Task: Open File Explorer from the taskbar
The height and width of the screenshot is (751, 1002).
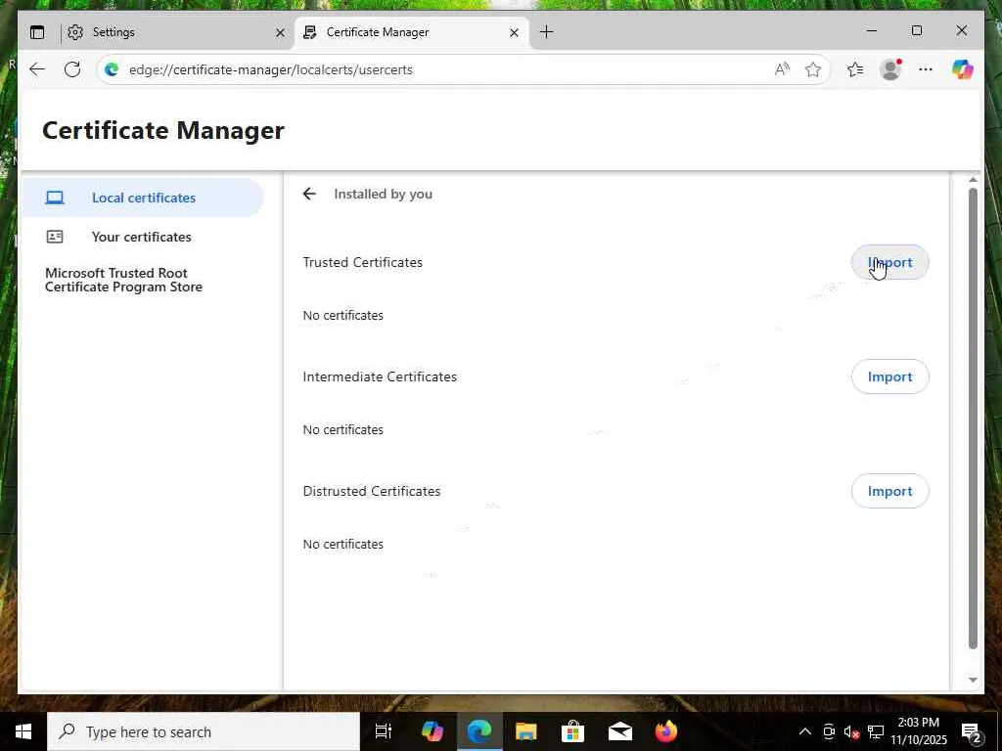Action: (x=525, y=731)
